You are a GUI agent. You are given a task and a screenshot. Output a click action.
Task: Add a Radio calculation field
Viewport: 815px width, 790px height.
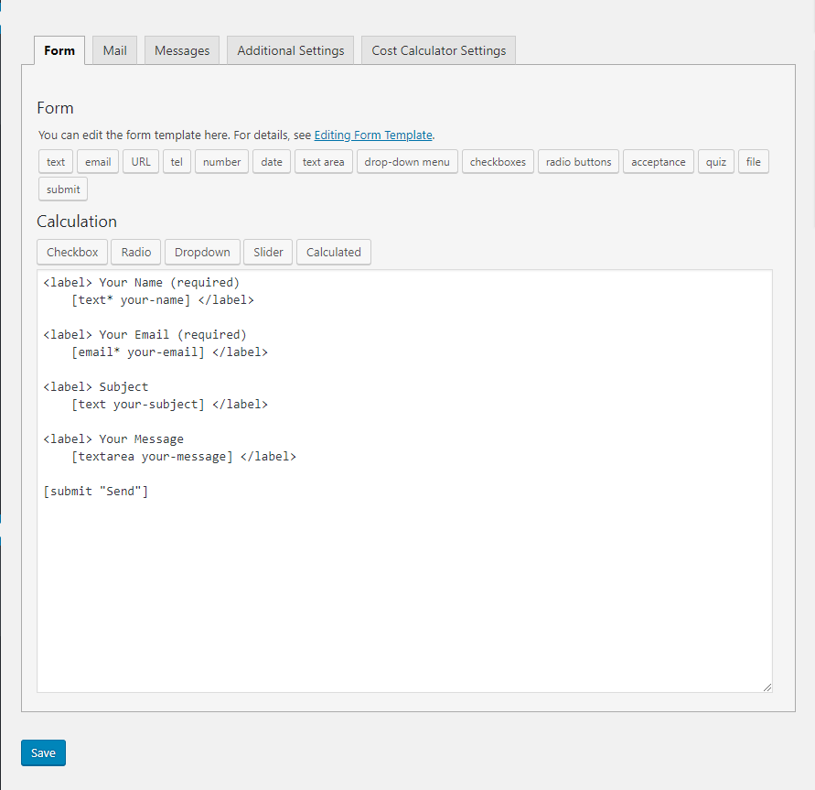pyautogui.click(x=136, y=253)
